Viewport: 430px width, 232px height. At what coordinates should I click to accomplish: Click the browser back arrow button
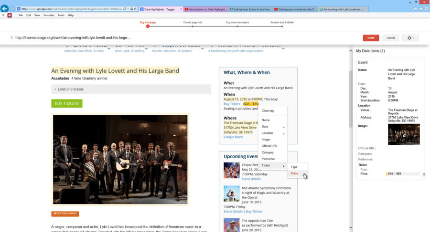click(4, 9)
